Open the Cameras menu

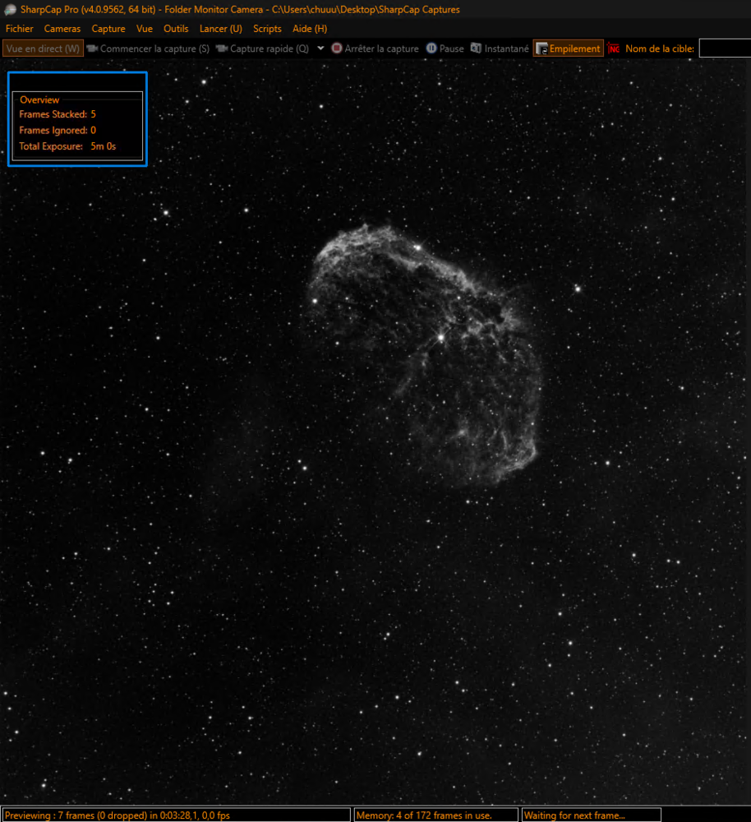point(62,29)
